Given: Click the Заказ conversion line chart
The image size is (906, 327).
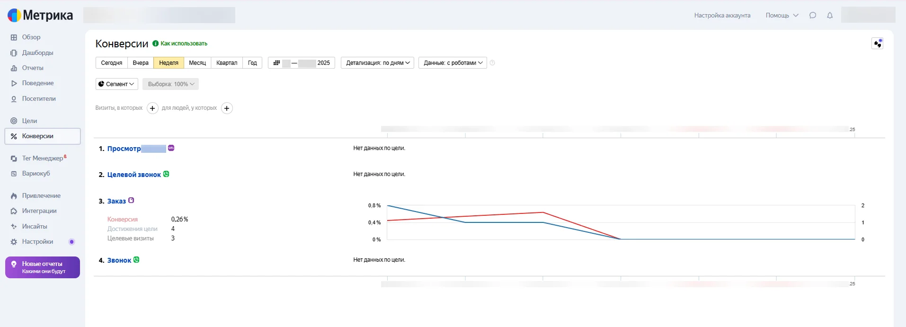Looking at the screenshot, I should pyautogui.click(x=621, y=222).
